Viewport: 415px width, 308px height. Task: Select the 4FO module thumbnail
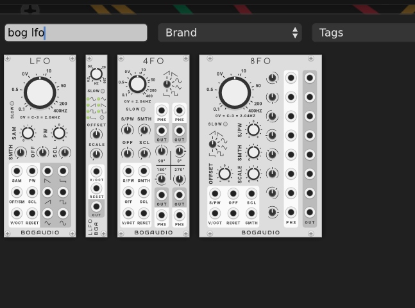point(153,146)
